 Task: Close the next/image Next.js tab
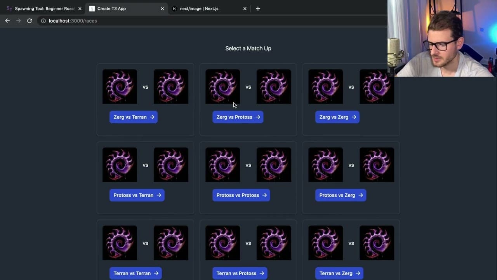click(x=245, y=9)
